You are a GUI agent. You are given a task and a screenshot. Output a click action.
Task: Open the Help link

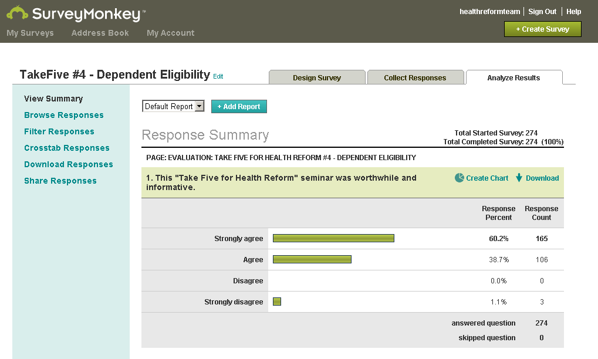573,12
